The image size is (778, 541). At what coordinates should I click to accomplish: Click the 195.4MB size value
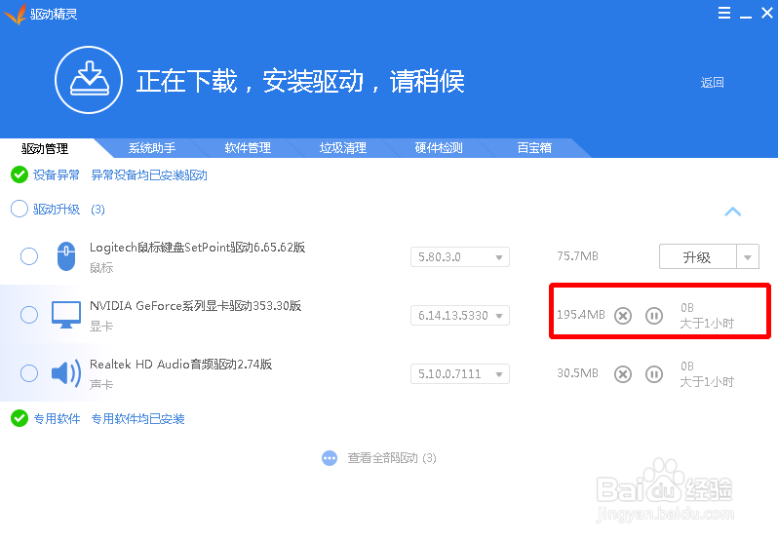[x=581, y=315]
